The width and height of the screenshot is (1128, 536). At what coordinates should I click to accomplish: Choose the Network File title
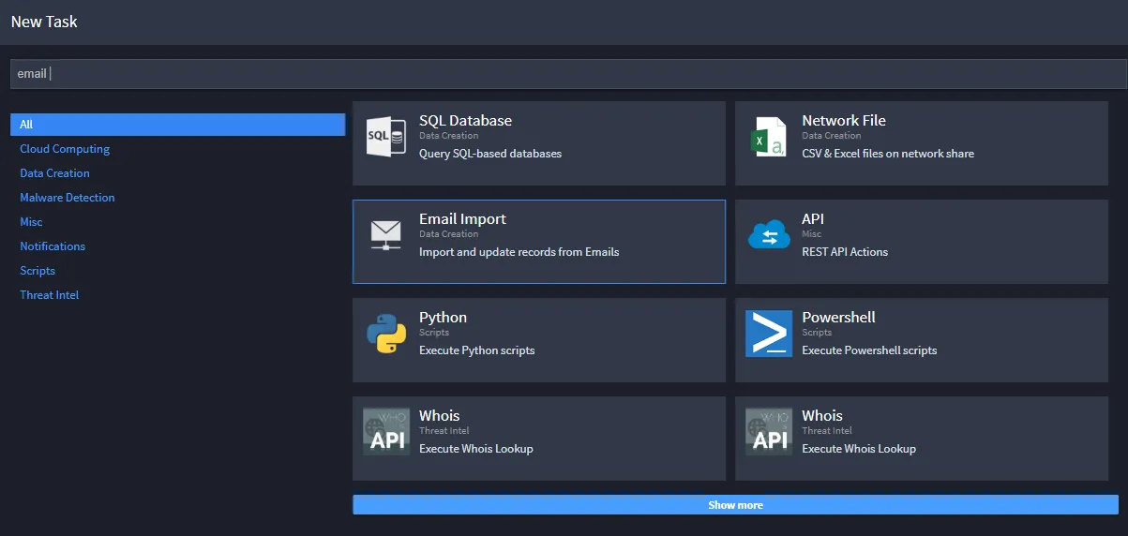tap(843, 121)
